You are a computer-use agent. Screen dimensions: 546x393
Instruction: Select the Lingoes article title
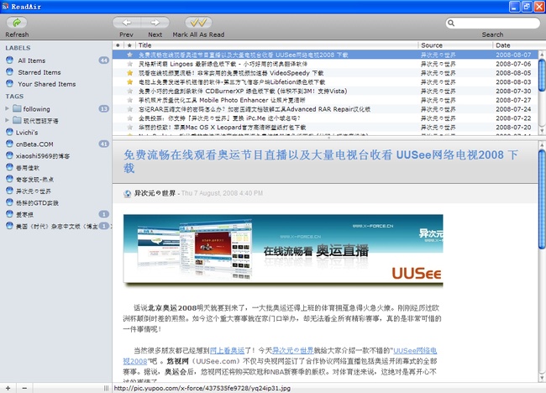point(223,64)
